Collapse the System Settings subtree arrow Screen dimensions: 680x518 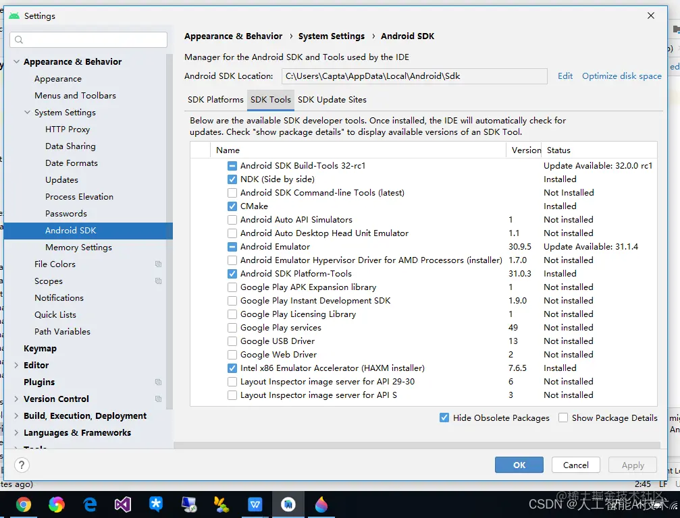pos(27,113)
